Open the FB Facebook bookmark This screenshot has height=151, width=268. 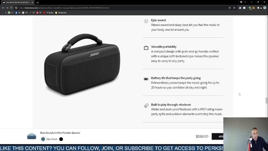[x=18, y=13]
